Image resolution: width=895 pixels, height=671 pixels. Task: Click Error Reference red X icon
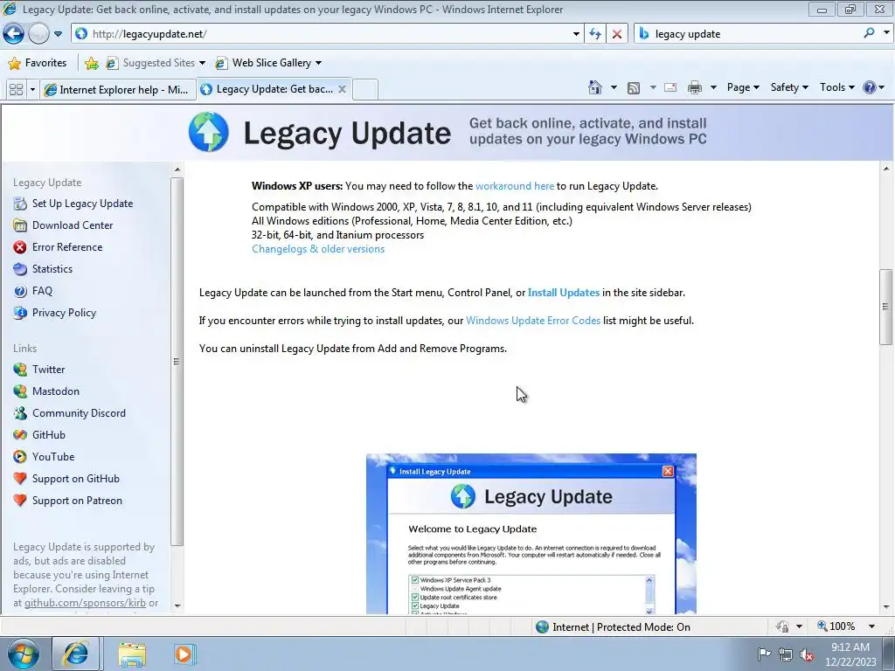[20, 247]
